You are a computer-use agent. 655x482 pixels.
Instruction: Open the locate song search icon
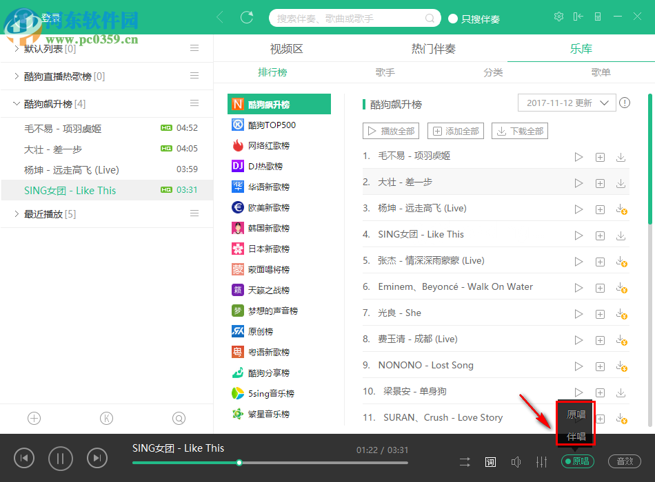(x=179, y=418)
